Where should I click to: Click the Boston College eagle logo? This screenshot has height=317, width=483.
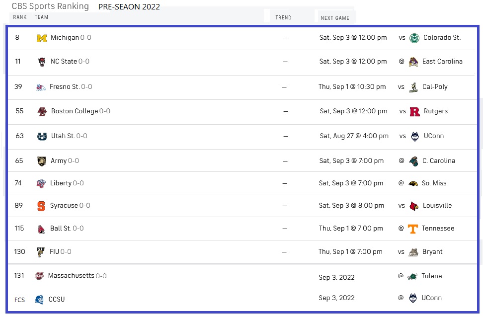[42, 111]
